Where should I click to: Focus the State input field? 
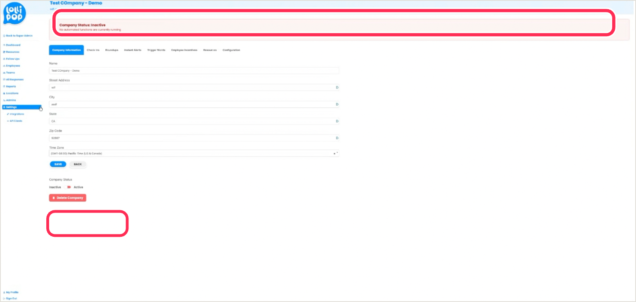coord(194,121)
